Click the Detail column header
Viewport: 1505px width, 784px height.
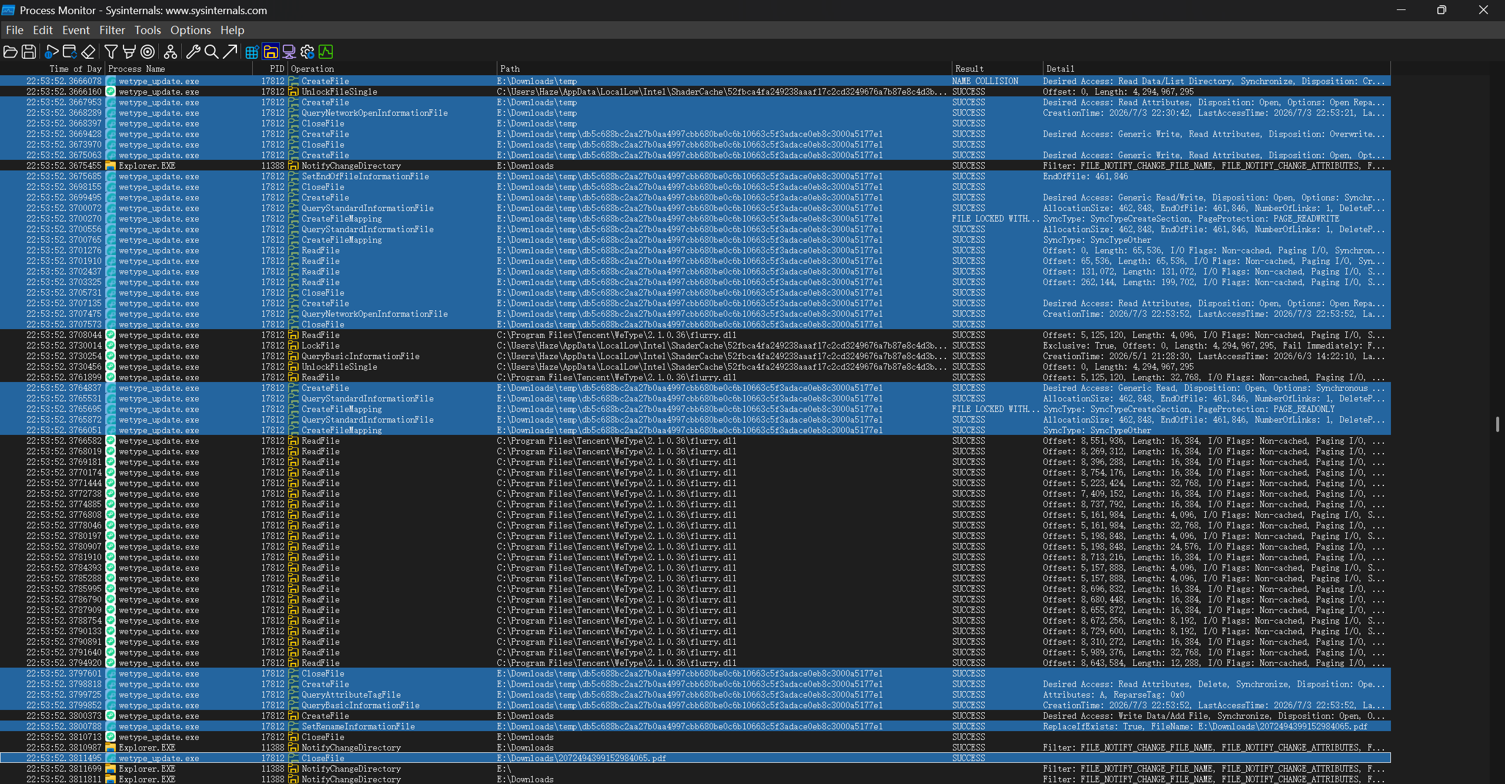pos(1216,69)
